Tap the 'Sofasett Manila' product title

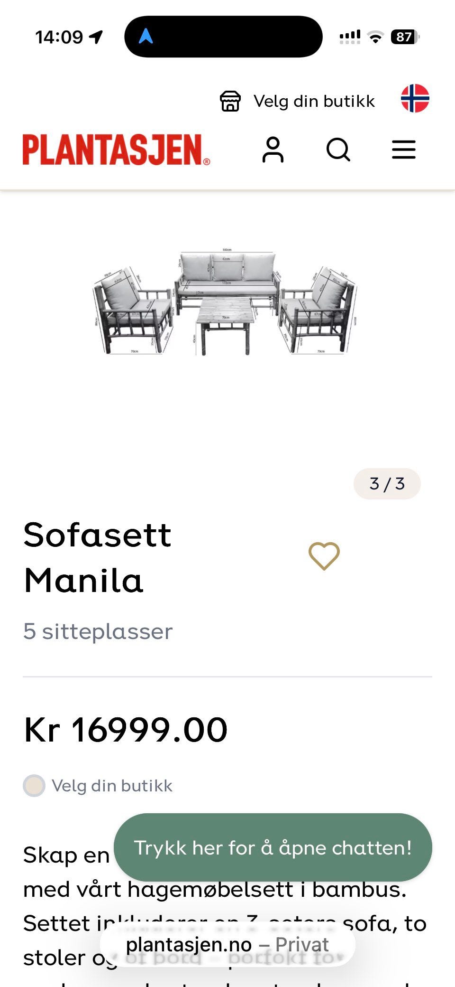[x=97, y=557]
